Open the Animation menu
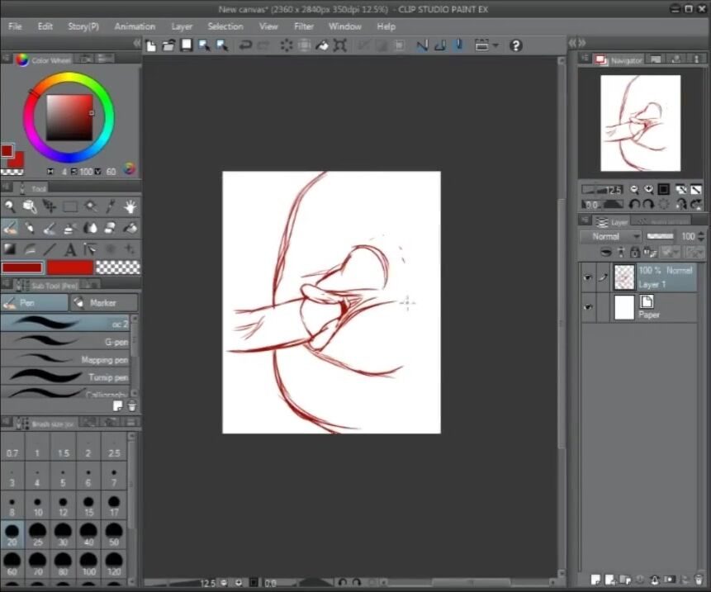This screenshot has width=711, height=592. point(135,26)
